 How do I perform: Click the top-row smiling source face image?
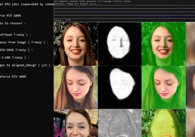pyautogui.click(x=76, y=44)
